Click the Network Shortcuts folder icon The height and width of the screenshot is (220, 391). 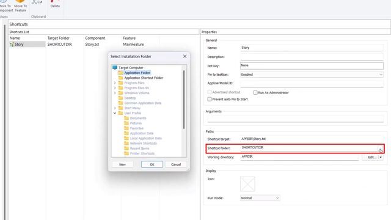[126, 143]
